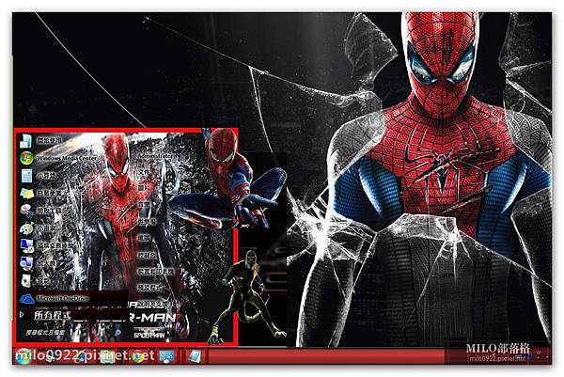Image resolution: width=564 pixels, height=377 pixels.
Task: Open Paint (小畫家) from the Start menu
Action: click(39, 228)
